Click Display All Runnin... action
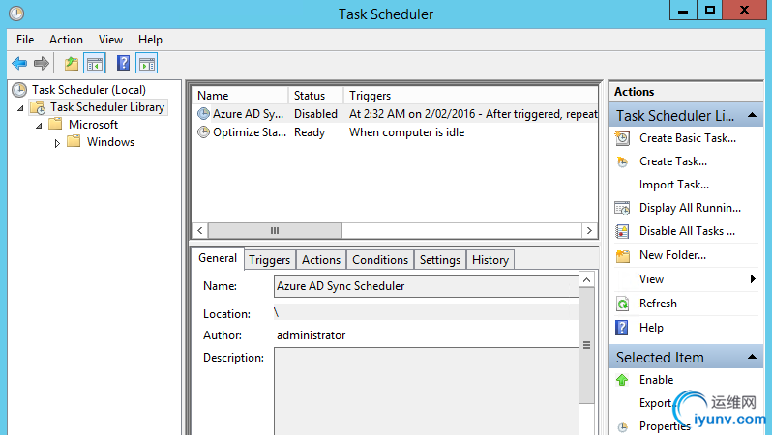This screenshot has height=435, width=772. tap(690, 208)
